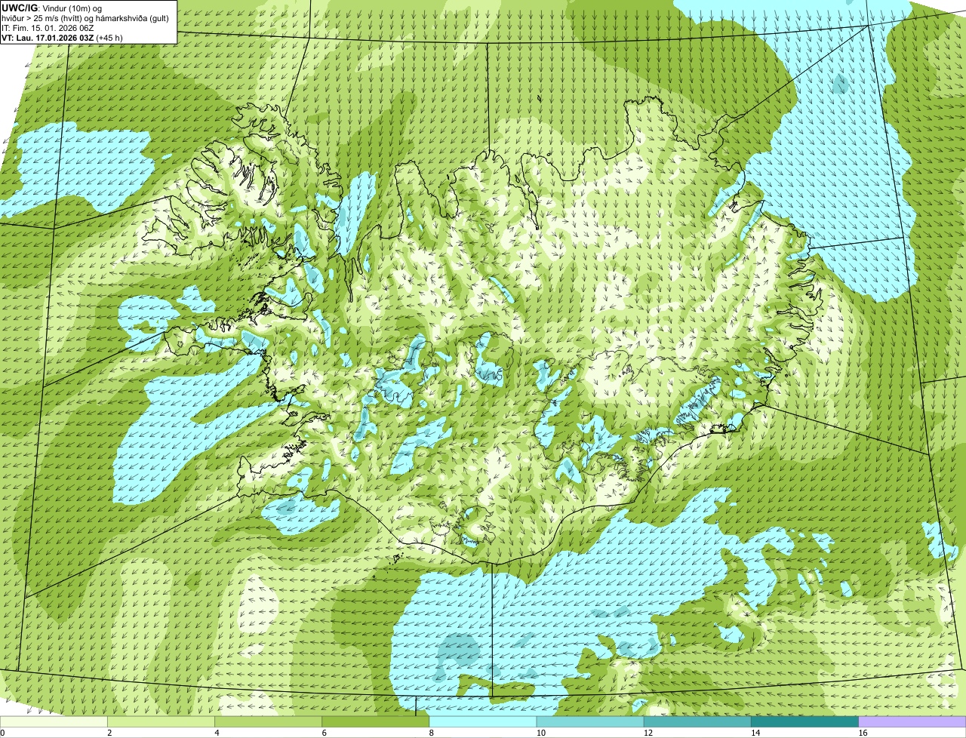The height and width of the screenshot is (738, 966).
Task: Click the 14–16 m/s dark teal legend swatch
Action: (x=805, y=721)
